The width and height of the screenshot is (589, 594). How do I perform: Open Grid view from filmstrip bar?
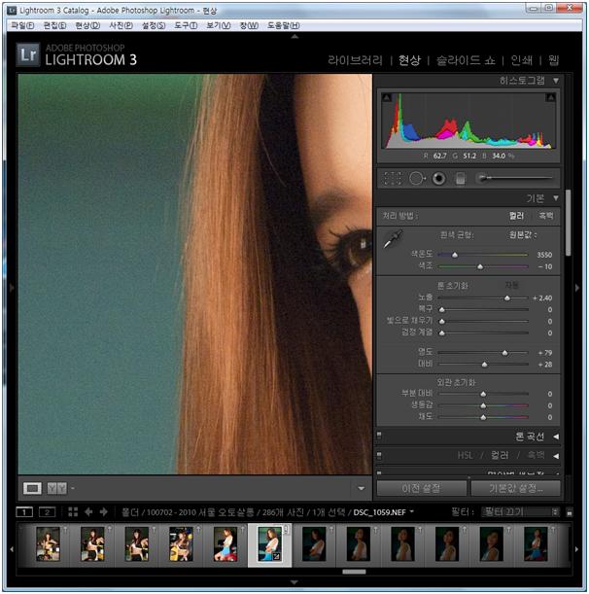(x=73, y=512)
